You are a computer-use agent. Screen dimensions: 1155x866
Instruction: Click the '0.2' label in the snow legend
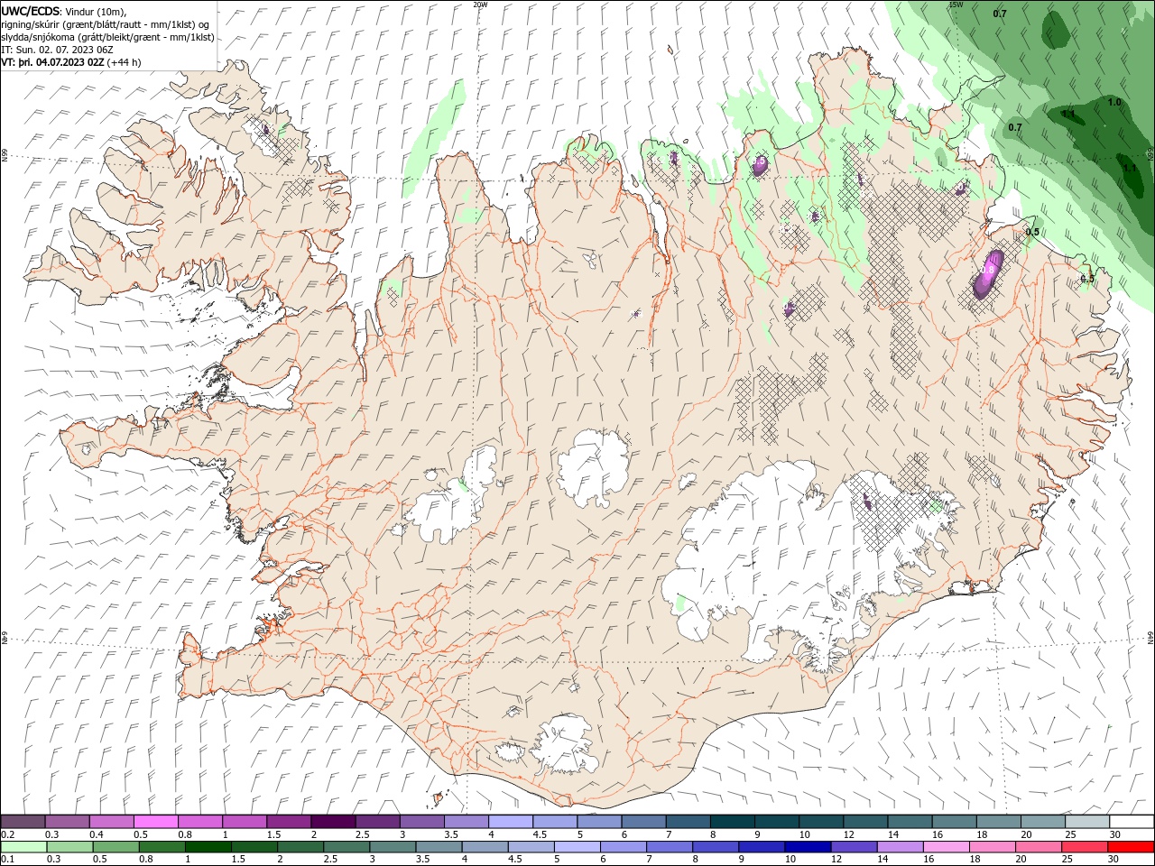pos(8,834)
